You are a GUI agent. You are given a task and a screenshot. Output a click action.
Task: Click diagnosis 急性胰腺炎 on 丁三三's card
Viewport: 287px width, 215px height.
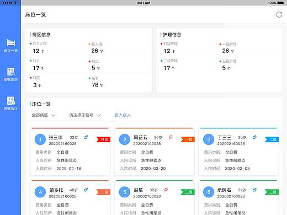coord(235,160)
